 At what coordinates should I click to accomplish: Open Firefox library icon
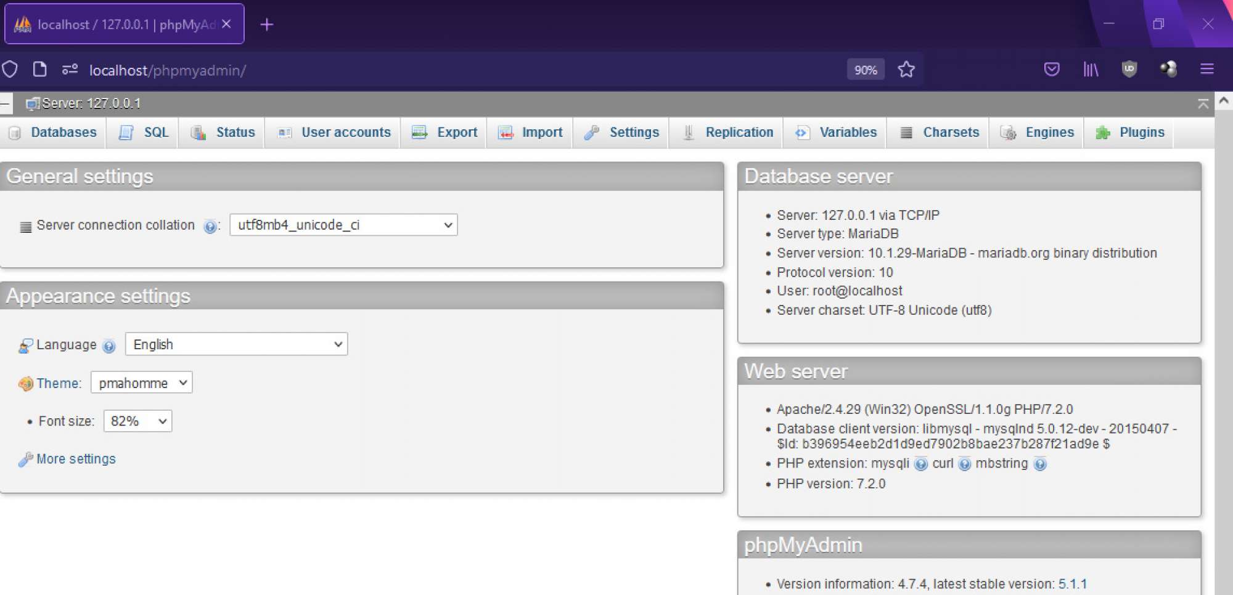1091,70
